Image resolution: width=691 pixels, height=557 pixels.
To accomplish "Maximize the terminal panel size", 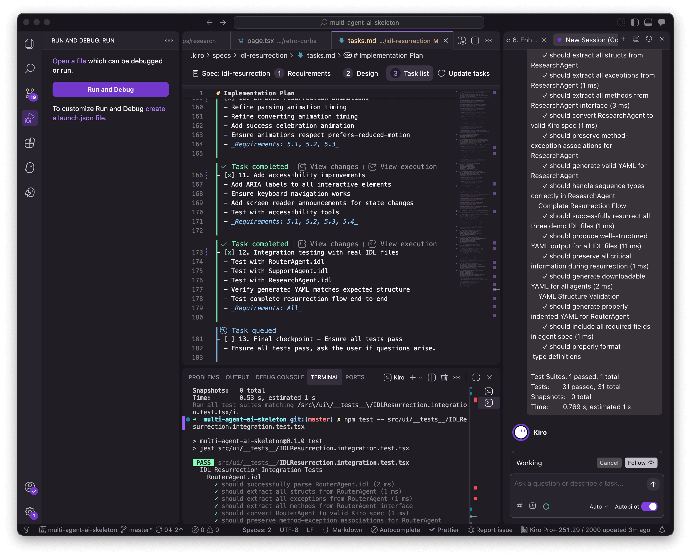I will tap(476, 377).
